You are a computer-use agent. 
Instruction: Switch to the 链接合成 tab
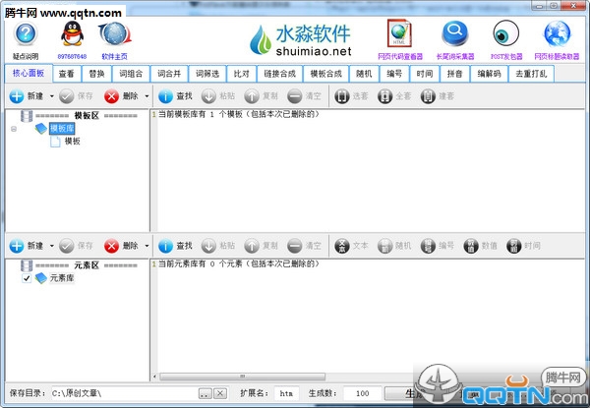coord(280,74)
